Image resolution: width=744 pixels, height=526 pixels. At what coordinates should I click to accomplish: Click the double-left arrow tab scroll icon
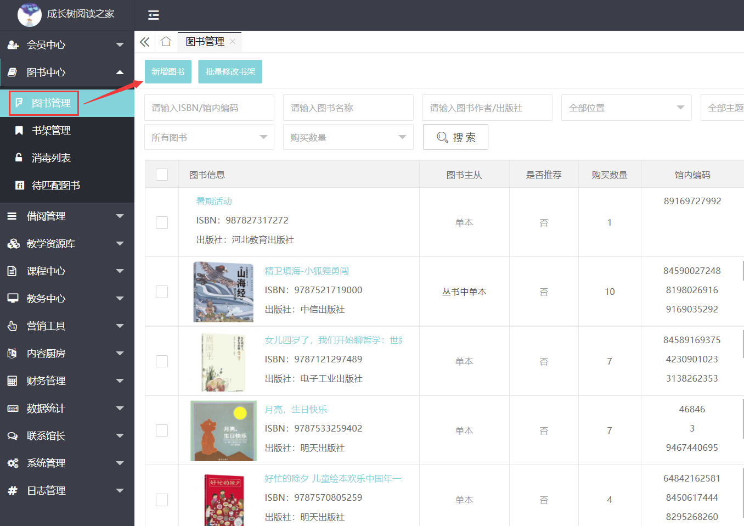click(x=145, y=42)
